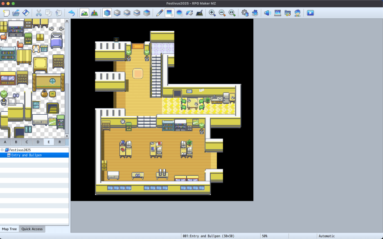Switch to tileset tab A
The height and width of the screenshot is (239, 383).
(x=5, y=142)
